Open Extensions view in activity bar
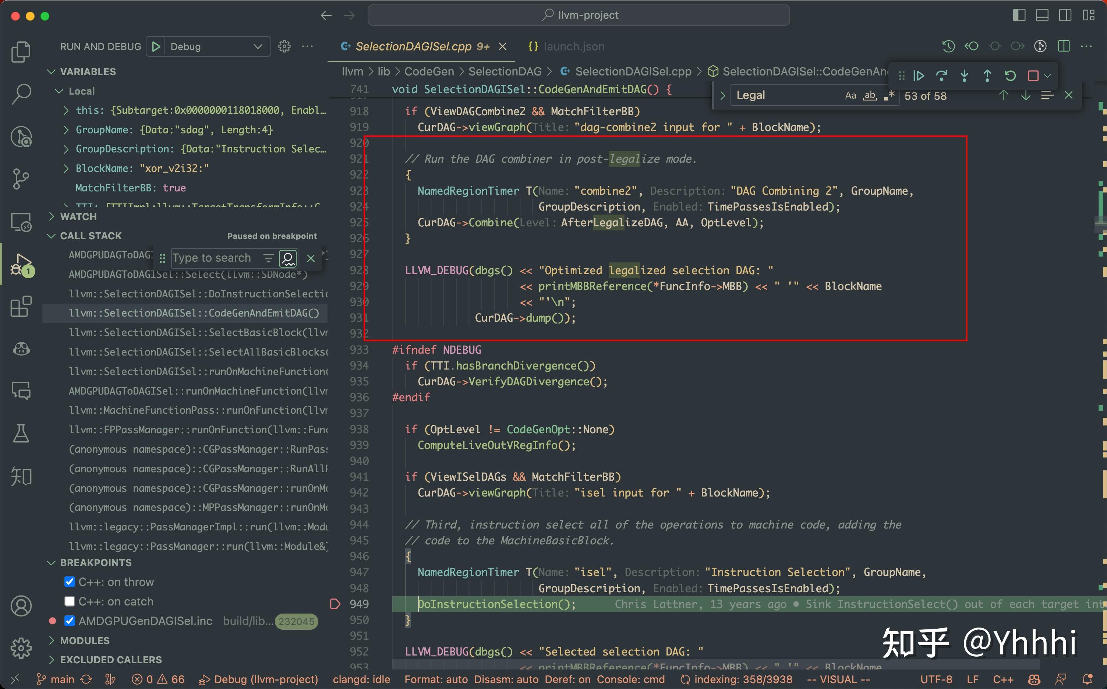Viewport: 1107px width, 689px height. point(21,306)
